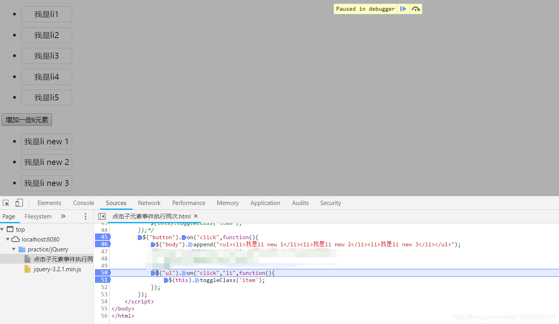The image size is (559, 324).
Task: Close the 点击子元素事件执行两次.html file tab
Action: click(x=196, y=216)
